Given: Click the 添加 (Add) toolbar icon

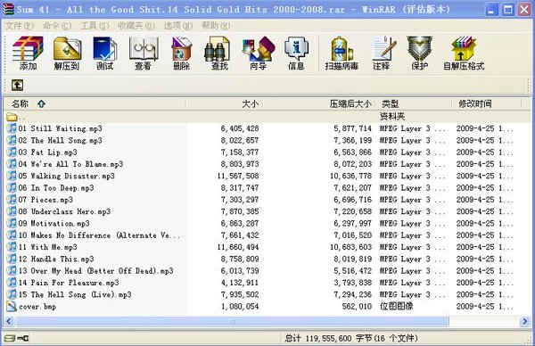Looking at the screenshot, I should point(28,54).
